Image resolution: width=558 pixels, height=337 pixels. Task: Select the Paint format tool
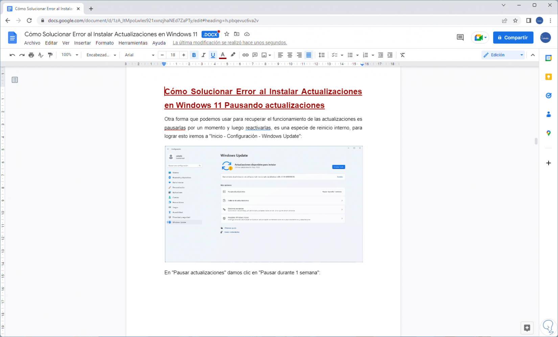50,55
